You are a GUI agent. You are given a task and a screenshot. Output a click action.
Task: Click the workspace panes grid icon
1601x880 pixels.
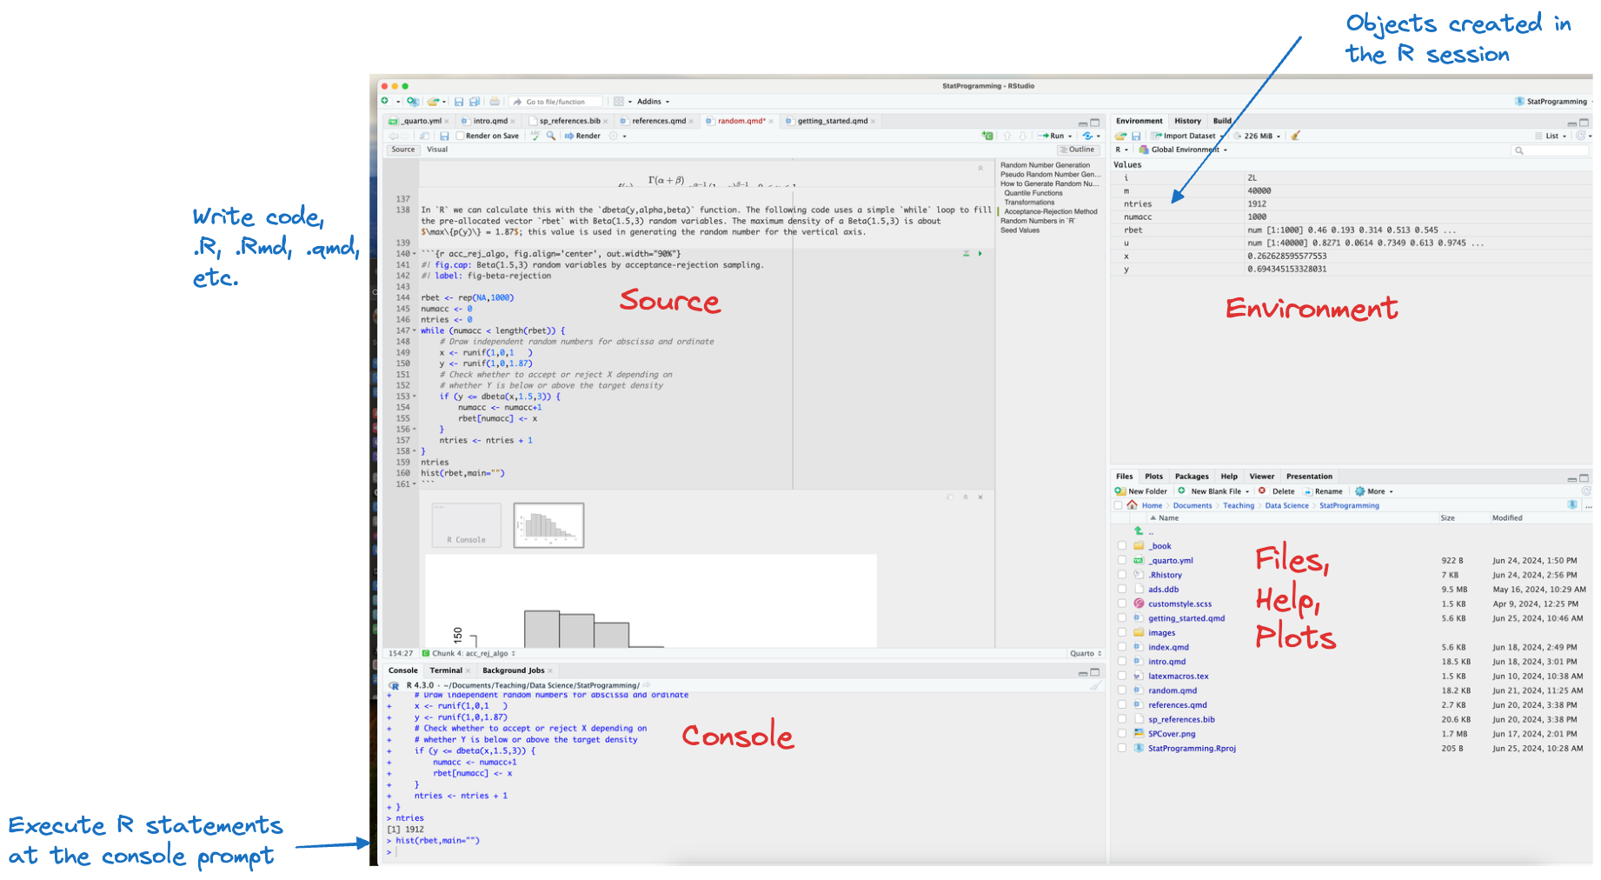[x=619, y=102]
